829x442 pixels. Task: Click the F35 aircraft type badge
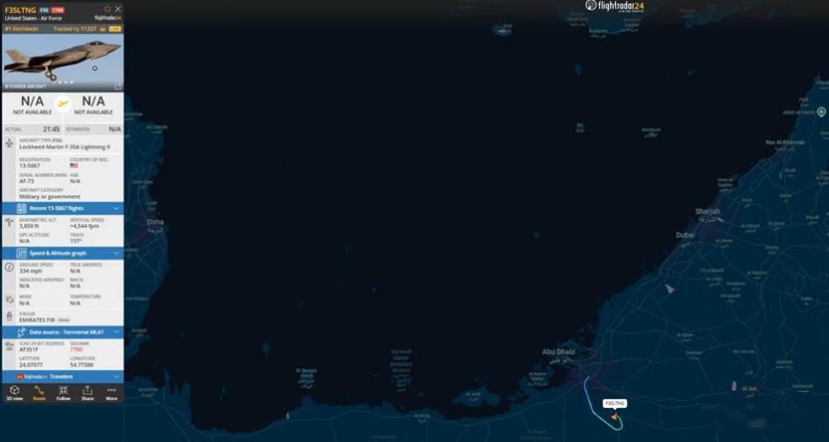coord(44,10)
